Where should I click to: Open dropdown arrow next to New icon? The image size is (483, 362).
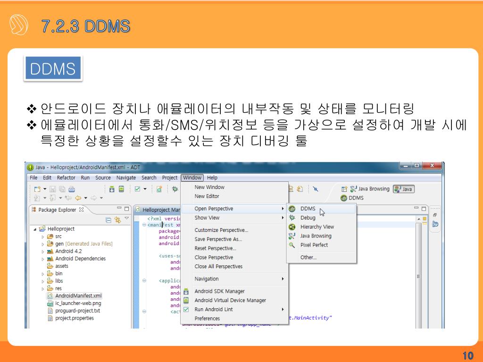click(x=45, y=189)
